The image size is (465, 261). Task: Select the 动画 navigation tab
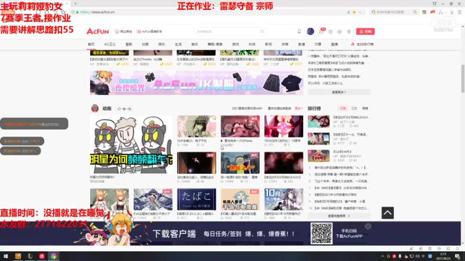pos(145,44)
